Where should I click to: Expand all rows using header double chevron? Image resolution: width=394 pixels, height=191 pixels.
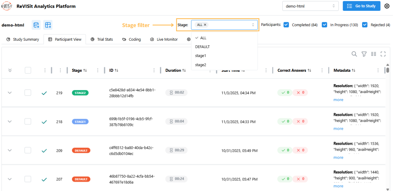coord(10,70)
